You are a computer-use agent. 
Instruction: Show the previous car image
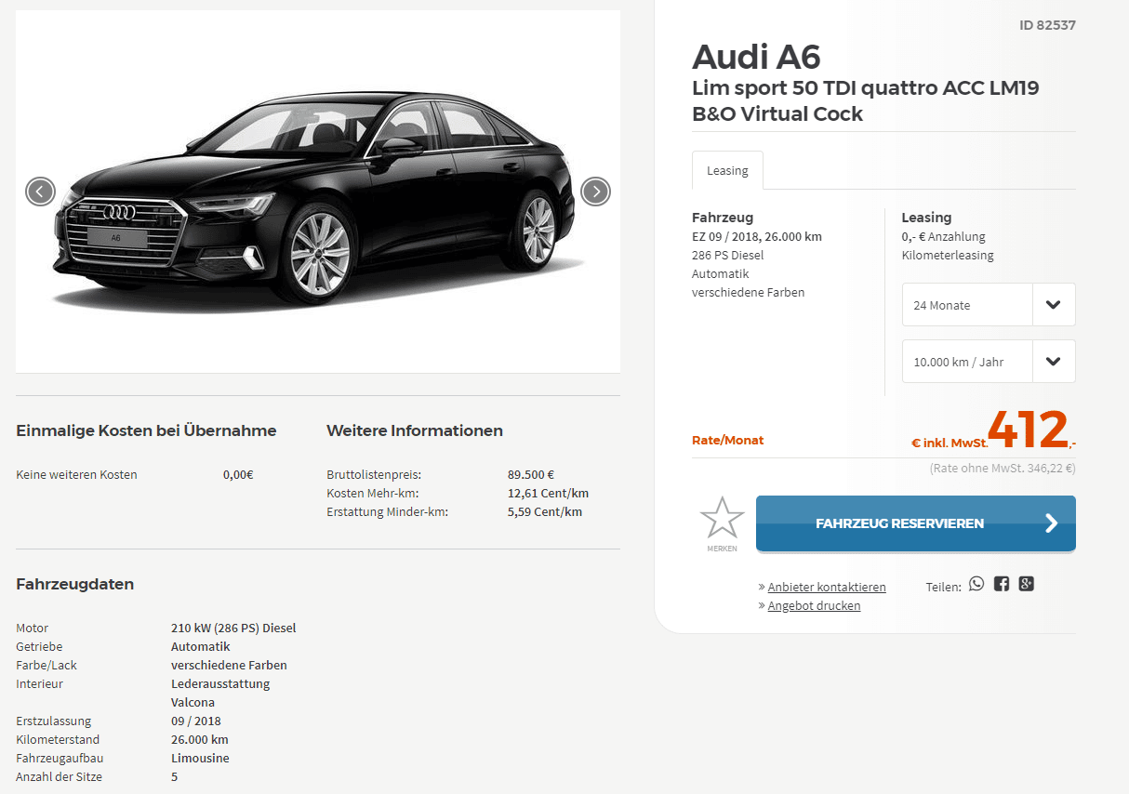40,192
